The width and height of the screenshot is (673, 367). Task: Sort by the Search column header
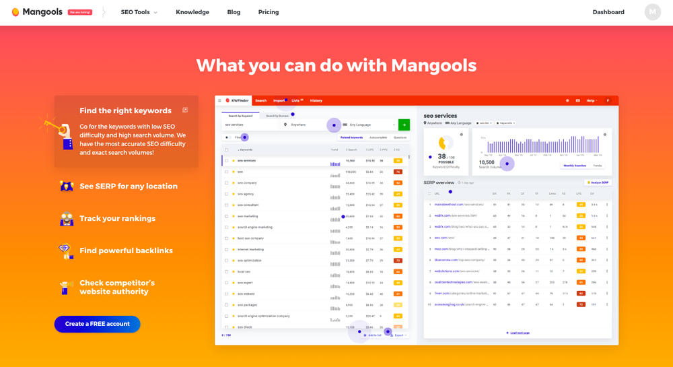pyautogui.click(x=351, y=149)
